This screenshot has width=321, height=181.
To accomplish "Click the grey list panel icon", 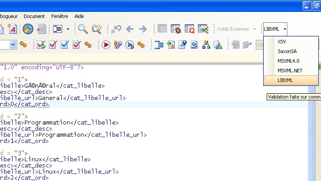I will (x=162, y=28).
